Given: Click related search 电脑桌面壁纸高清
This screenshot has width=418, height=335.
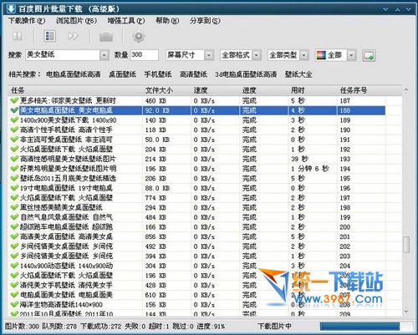Looking at the screenshot, I should click(74, 74).
